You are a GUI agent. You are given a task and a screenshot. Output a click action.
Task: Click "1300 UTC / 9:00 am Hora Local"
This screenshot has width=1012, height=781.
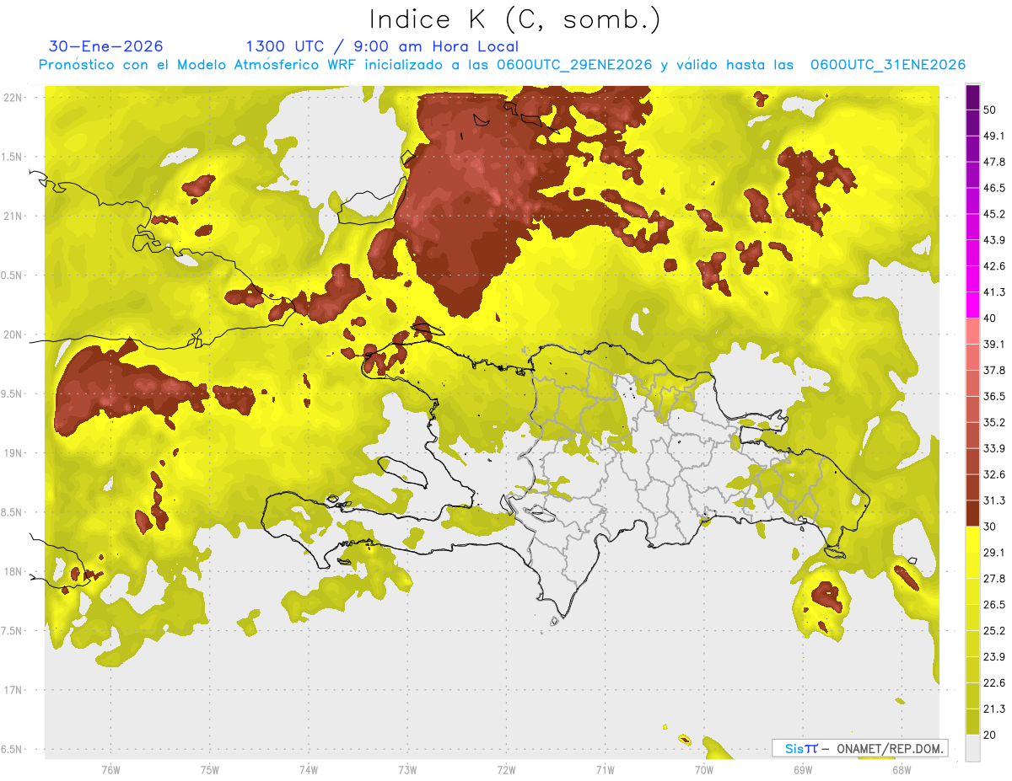[x=382, y=46]
